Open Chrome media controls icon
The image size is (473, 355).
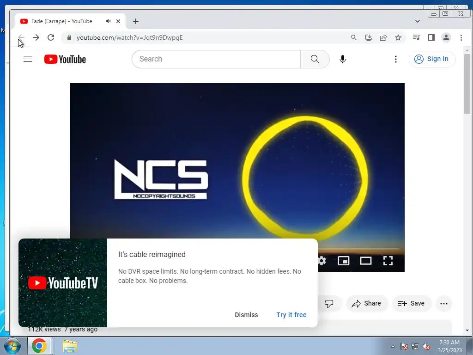pos(416,37)
